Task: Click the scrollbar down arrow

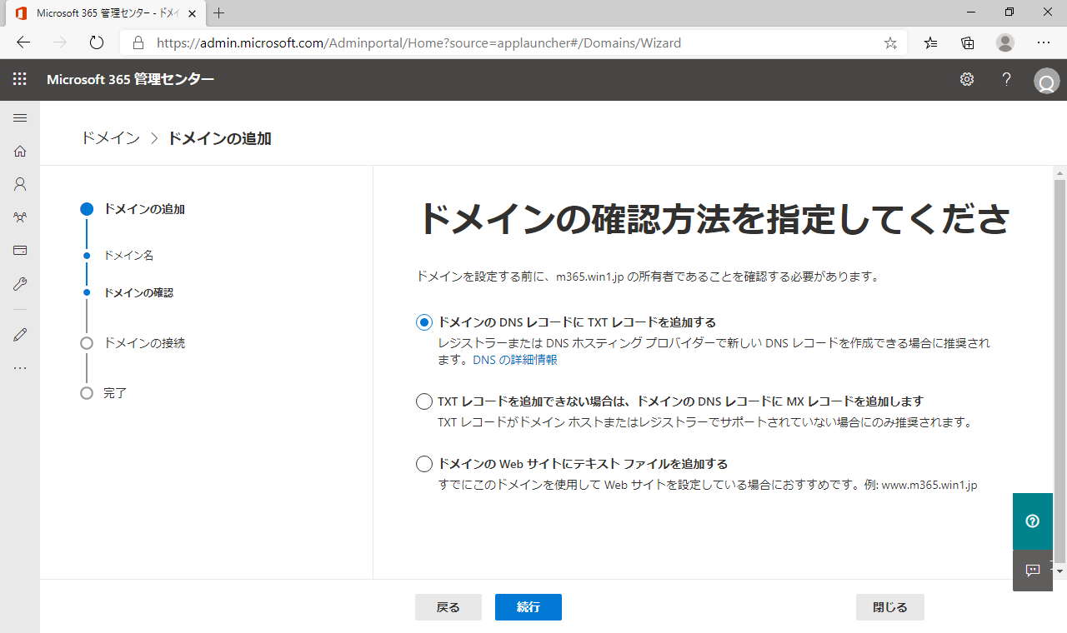Action: (1060, 571)
